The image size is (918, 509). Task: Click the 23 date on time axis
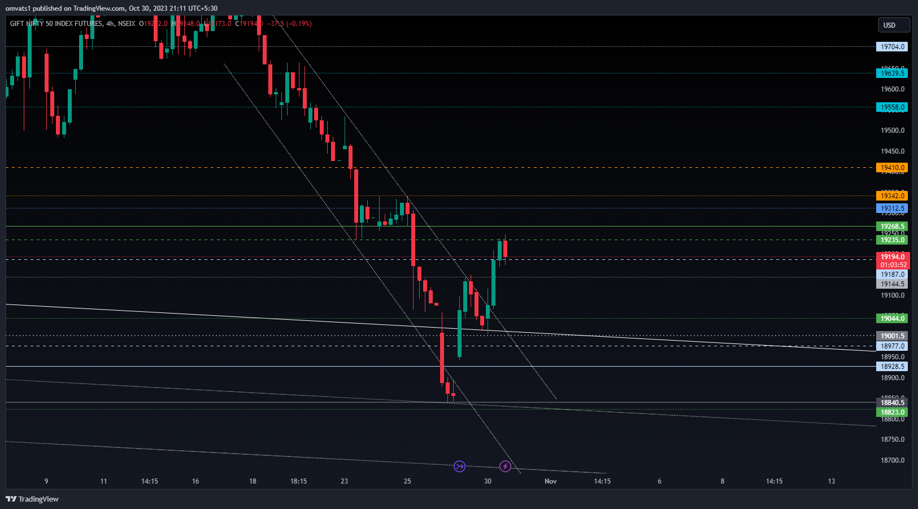345,481
